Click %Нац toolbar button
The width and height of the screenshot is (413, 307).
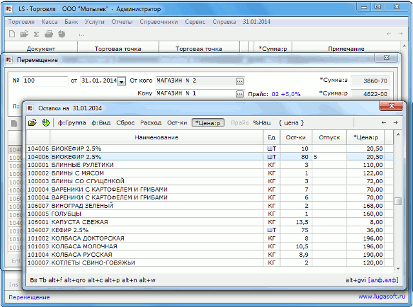(261, 123)
